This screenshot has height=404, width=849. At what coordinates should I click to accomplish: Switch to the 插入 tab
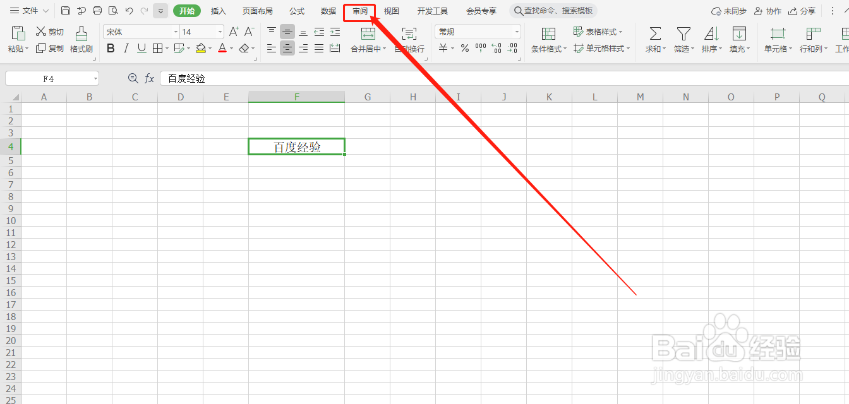point(219,11)
